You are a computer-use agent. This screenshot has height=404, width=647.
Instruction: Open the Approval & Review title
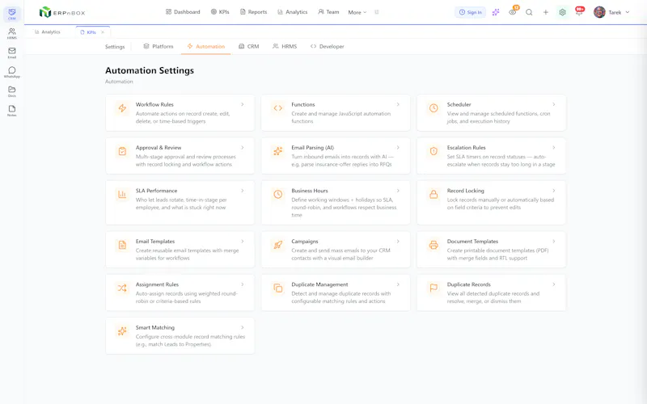point(159,148)
